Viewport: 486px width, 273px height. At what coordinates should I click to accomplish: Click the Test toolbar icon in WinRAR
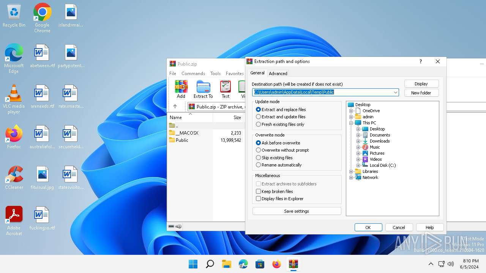226,89
